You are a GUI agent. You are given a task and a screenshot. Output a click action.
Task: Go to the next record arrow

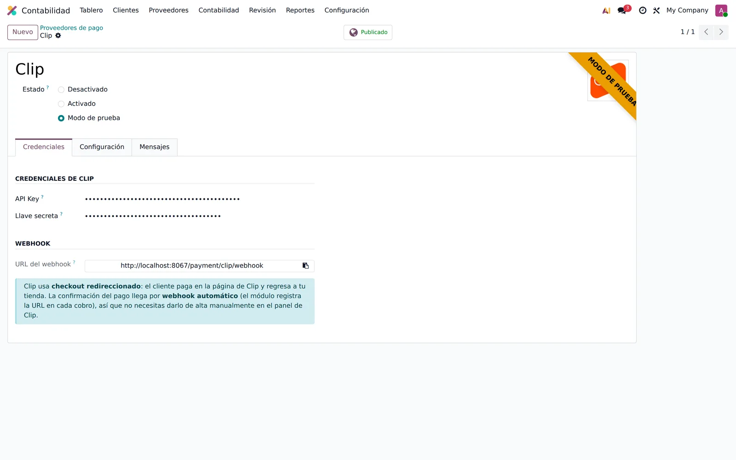(721, 32)
